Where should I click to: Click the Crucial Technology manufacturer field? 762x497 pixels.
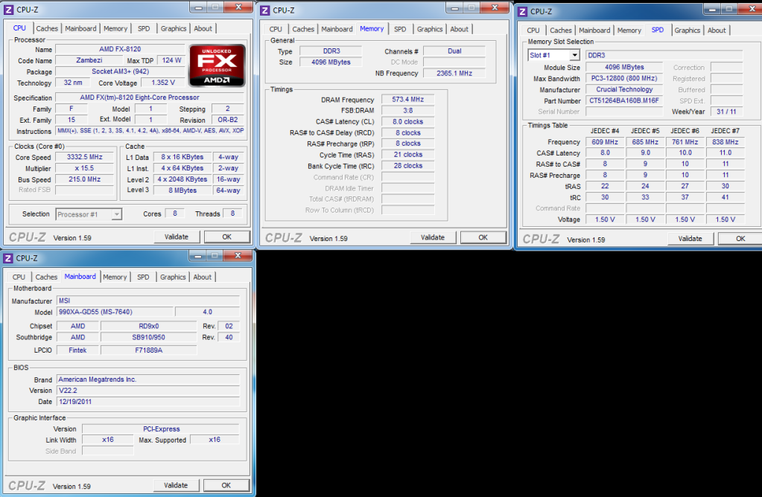click(624, 89)
